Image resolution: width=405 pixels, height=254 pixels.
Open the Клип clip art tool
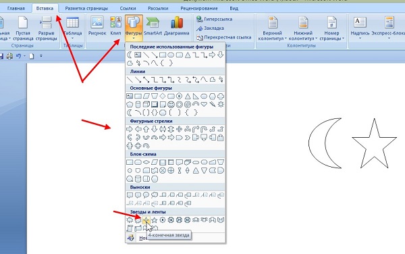115,26
